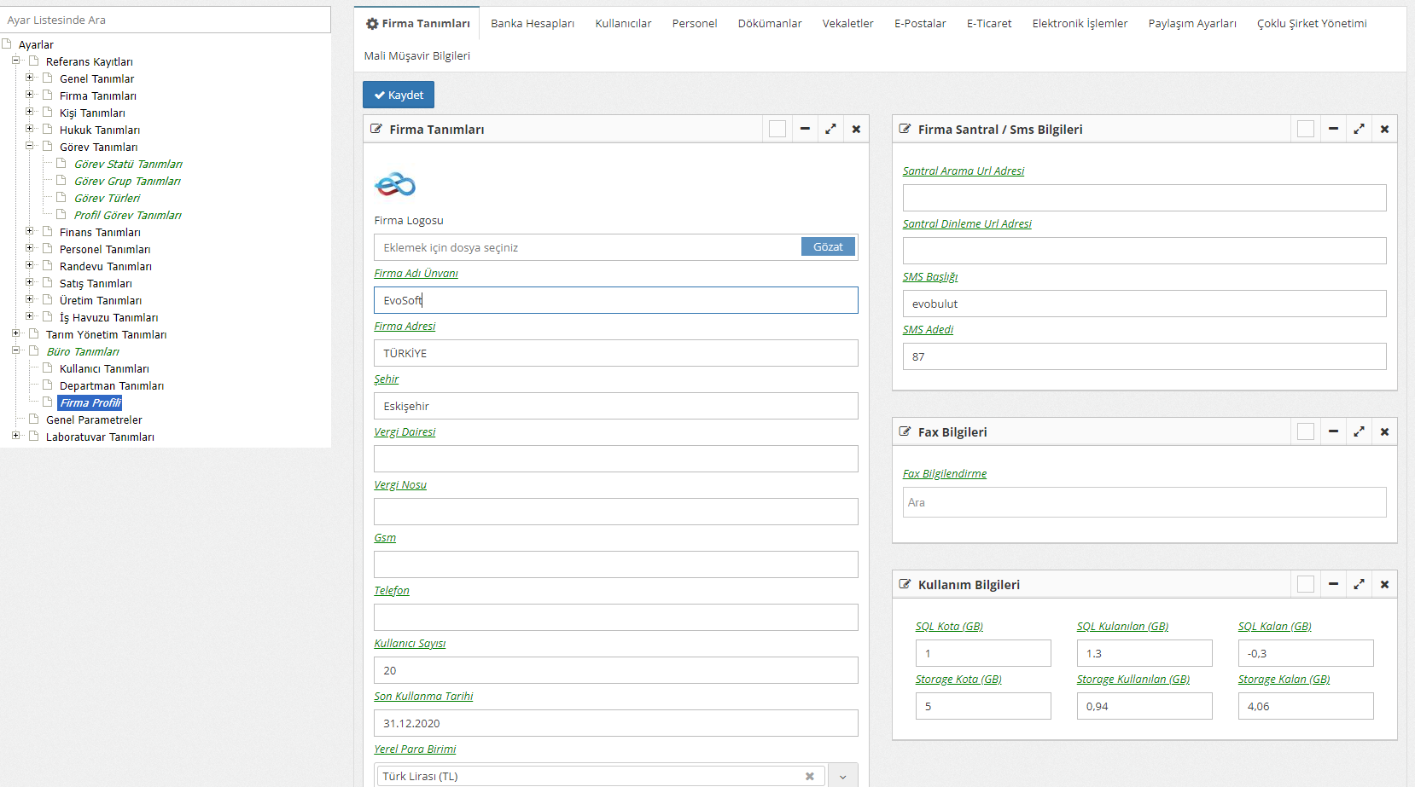Click edit icon beside Kullanım Bilgileri title
The image size is (1415, 787).
[x=905, y=584]
